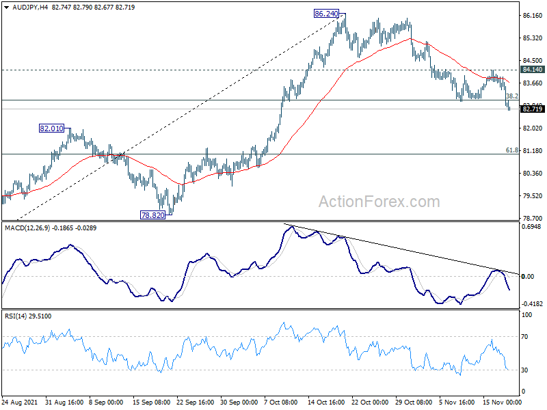Click the 84.140 price tag on axis
This screenshot has width=547, height=410.
click(x=533, y=70)
